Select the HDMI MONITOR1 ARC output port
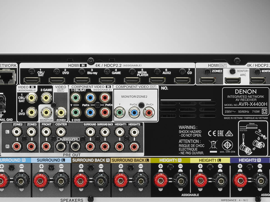This screenshot has width=270, height=202. click(x=233, y=80)
